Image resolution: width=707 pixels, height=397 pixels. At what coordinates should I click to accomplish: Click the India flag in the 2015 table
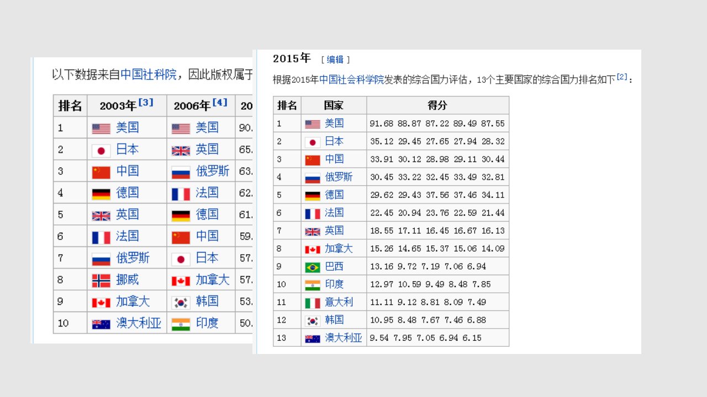[x=312, y=285]
